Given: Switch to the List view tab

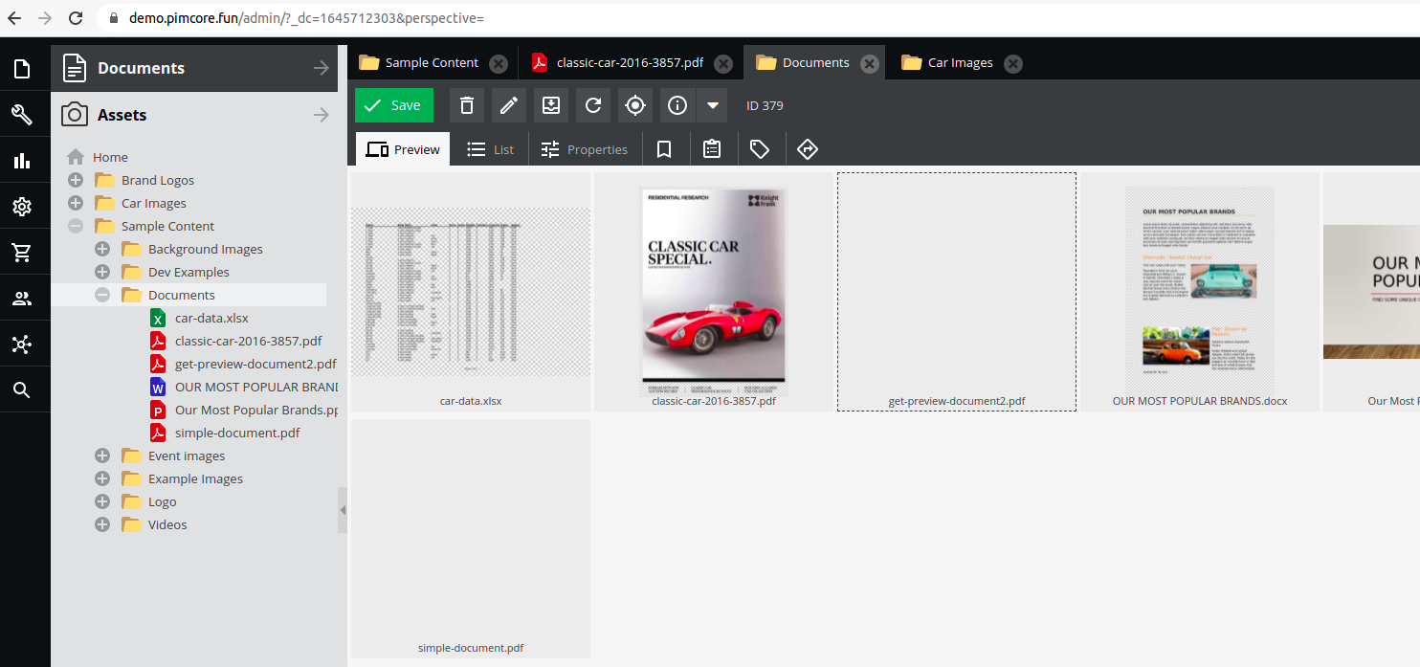Looking at the screenshot, I should point(490,149).
